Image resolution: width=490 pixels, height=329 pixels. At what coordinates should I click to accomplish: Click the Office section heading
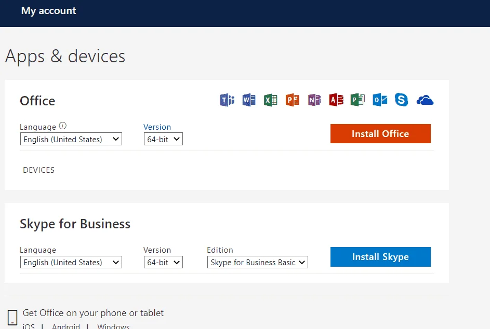(x=37, y=101)
